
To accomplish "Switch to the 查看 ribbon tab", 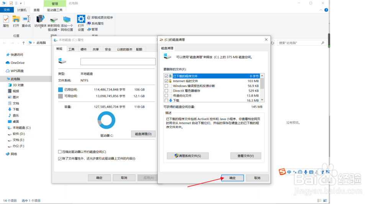I will [37, 10].
